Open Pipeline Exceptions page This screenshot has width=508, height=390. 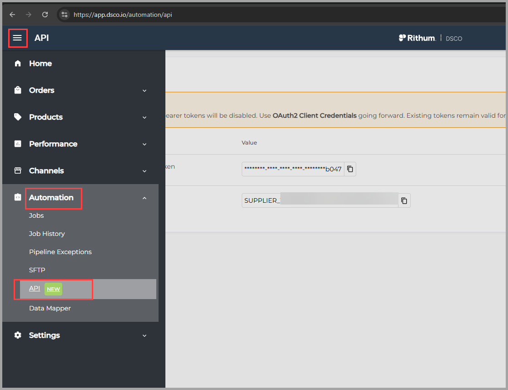point(60,251)
